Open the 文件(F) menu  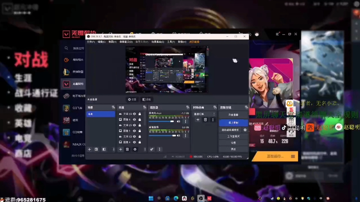pyautogui.click(x=91, y=42)
